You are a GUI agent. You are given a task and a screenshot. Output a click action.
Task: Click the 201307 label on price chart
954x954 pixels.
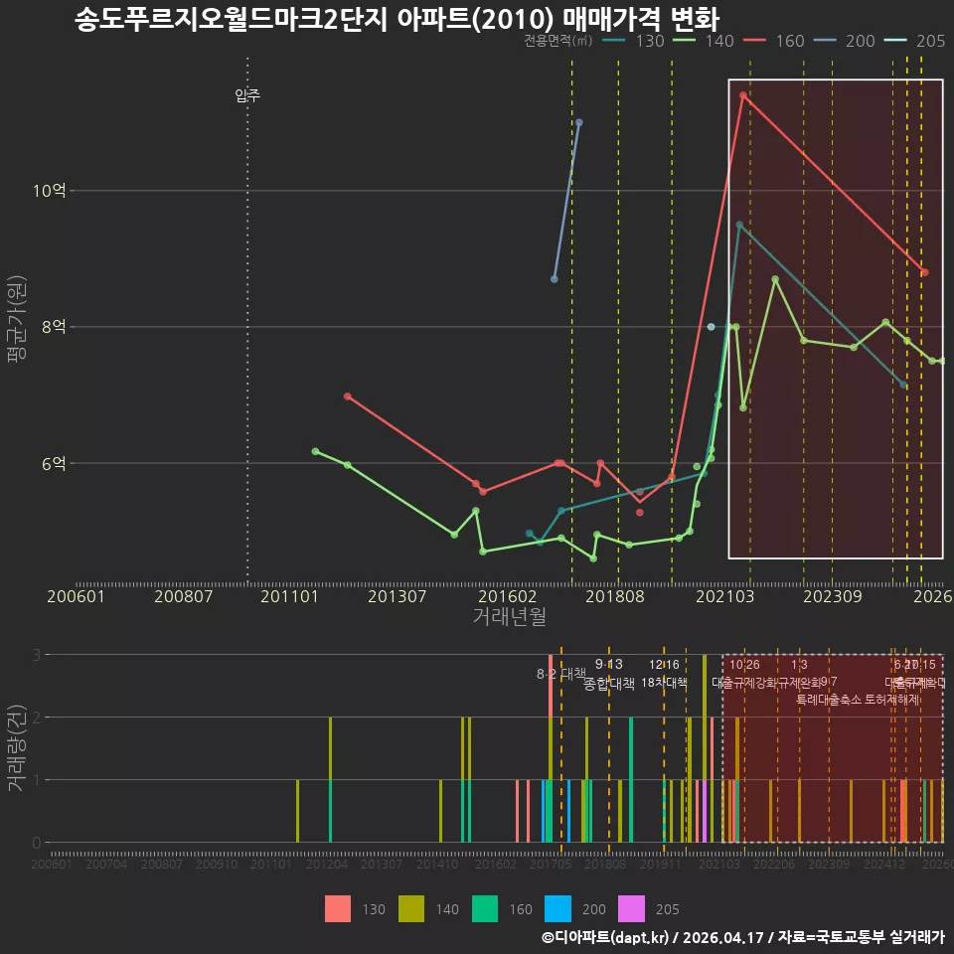click(x=397, y=596)
